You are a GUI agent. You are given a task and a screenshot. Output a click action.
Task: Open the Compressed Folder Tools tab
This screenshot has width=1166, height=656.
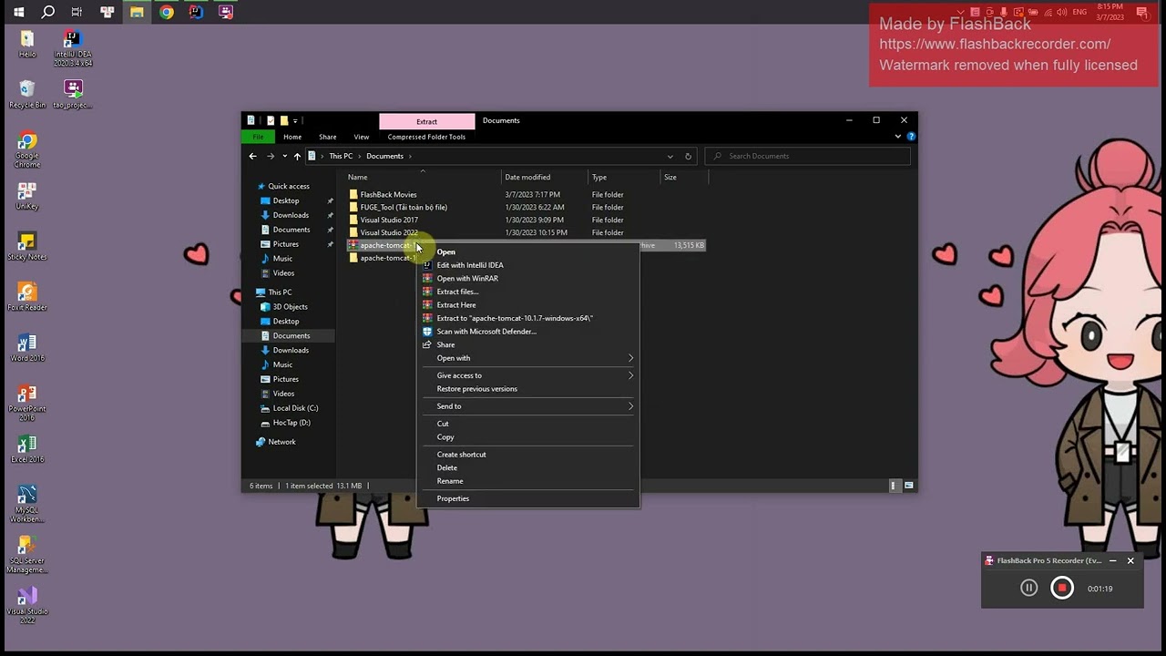426,137
